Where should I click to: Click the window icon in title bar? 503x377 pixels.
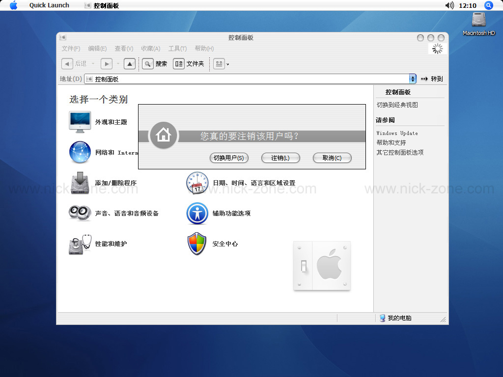pyautogui.click(x=62, y=37)
